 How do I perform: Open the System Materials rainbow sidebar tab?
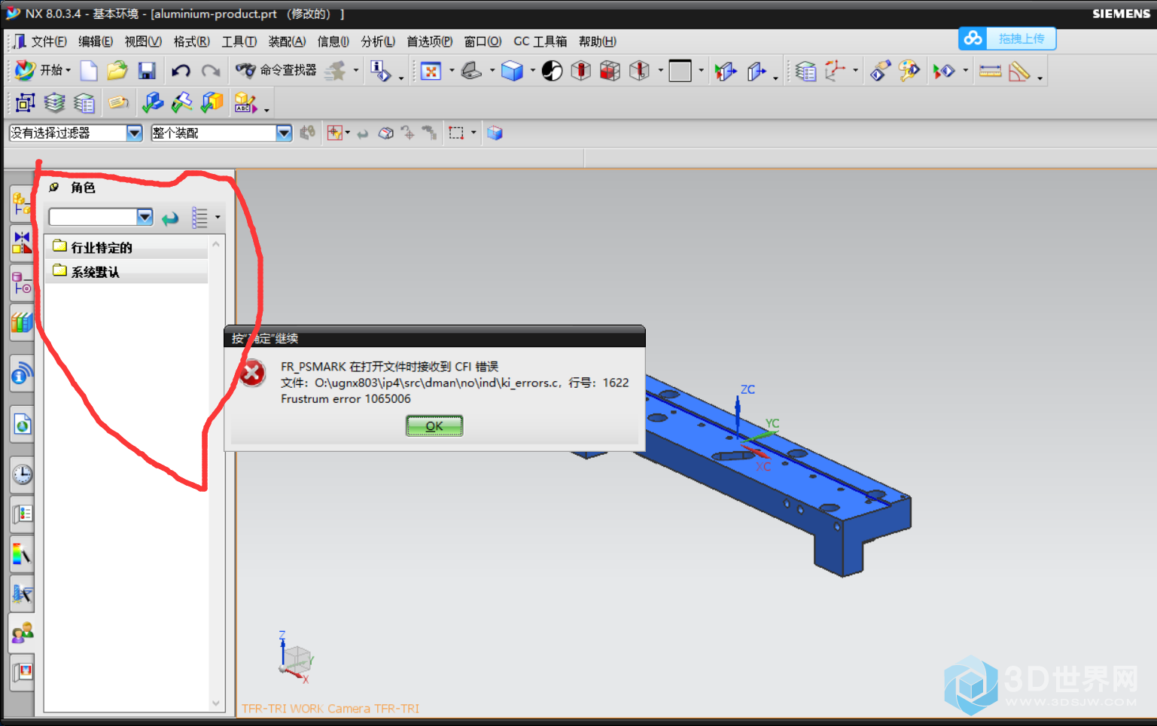pos(22,554)
